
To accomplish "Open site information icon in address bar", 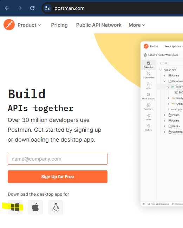I will (x=47, y=8).
